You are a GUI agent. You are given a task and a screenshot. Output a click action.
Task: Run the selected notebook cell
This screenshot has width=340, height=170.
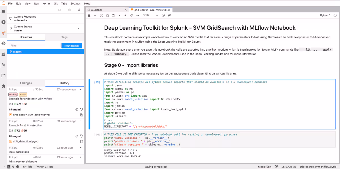[119, 16]
